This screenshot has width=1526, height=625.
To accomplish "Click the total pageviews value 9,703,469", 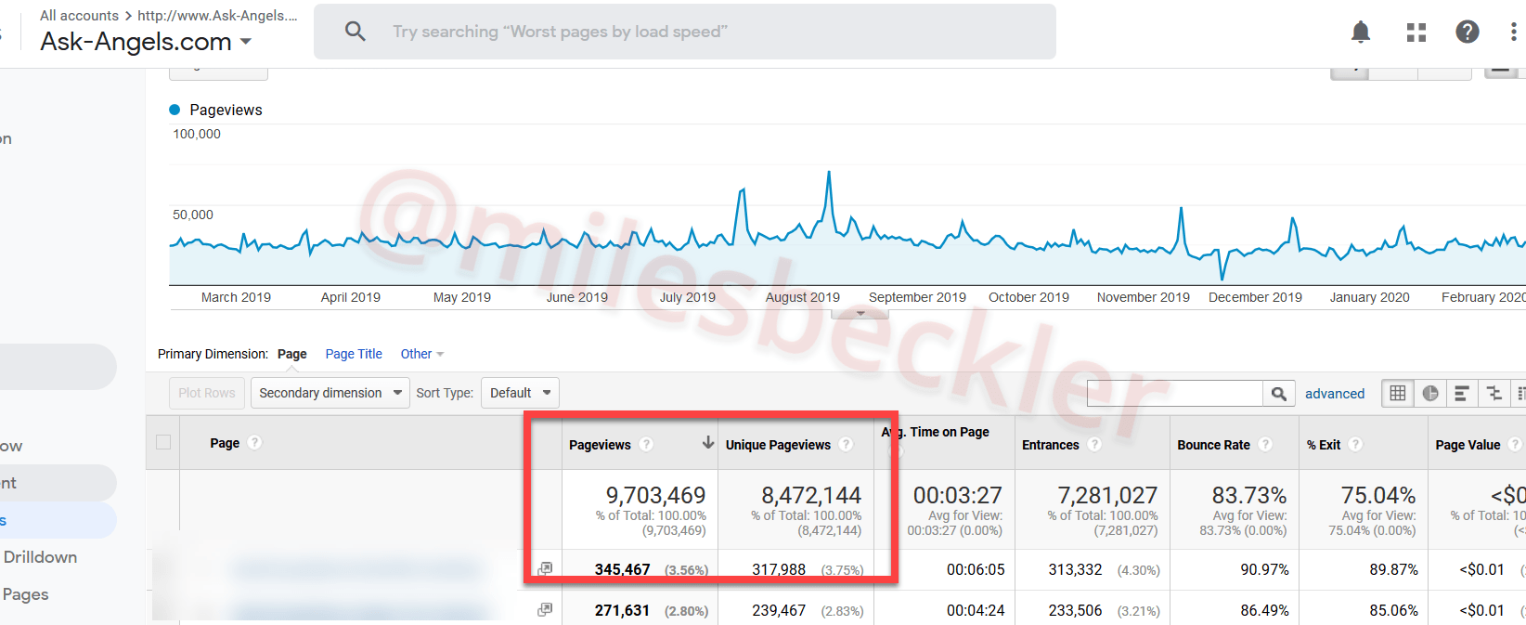I will tap(655, 495).
